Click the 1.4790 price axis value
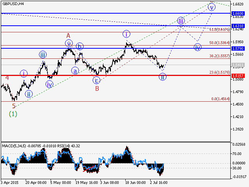The height and width of the screenshot is (187, 249). tap(238, 92)
